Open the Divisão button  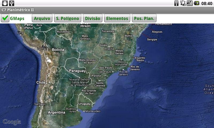coord(93,18)
